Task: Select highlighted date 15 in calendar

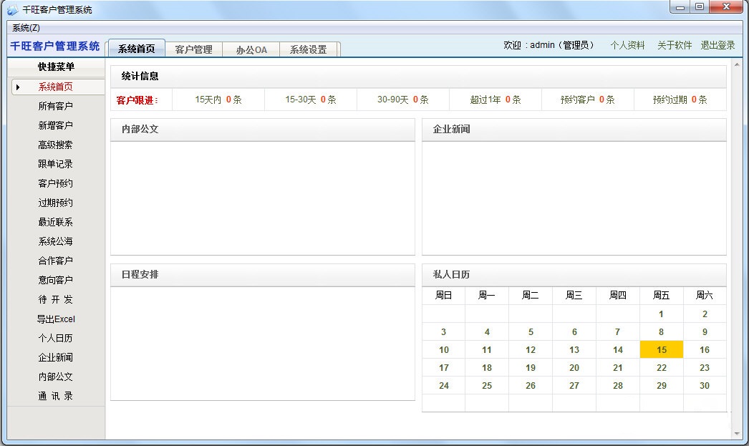Action: coord(662,349)
